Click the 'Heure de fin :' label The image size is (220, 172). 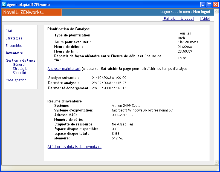[x=66, y=51]
